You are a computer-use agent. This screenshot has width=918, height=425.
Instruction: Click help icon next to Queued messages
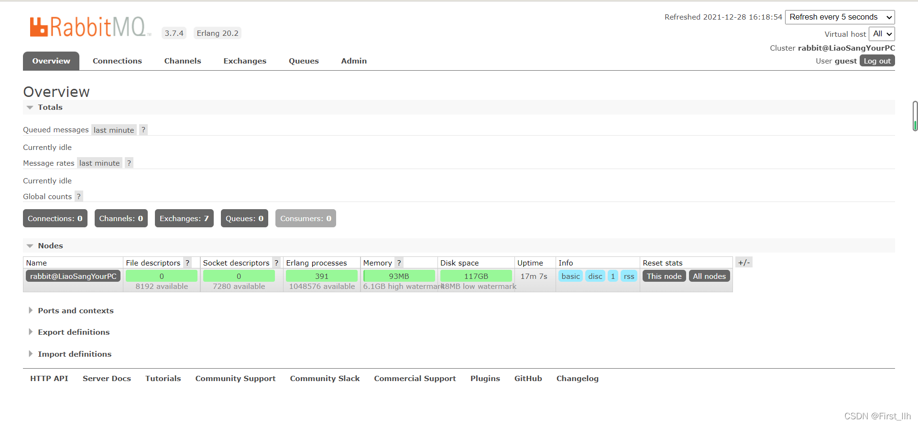(x=143, y=130)
